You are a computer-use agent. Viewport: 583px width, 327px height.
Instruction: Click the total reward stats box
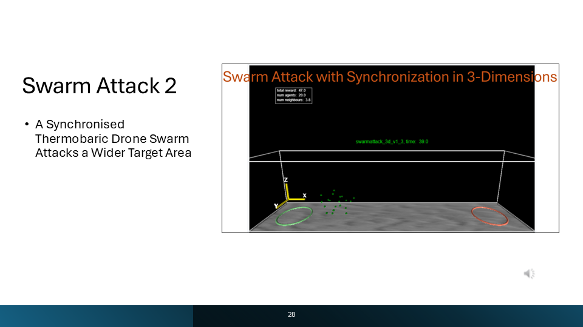[293, 95]
